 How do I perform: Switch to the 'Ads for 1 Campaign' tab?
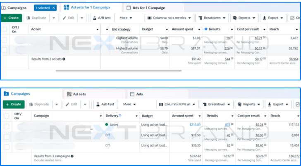click(149, 8)
